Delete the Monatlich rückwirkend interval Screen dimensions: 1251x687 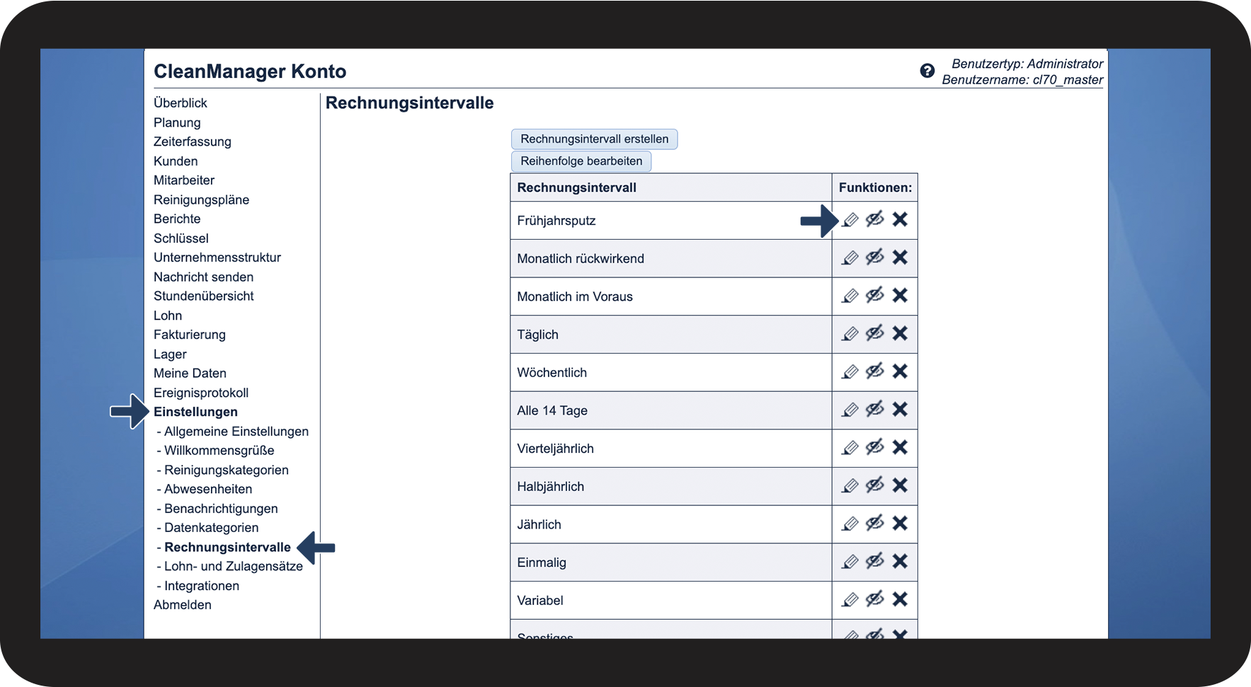[x=900, y=258]
